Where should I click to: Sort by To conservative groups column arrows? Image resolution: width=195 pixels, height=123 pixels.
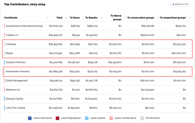(158, 18)
